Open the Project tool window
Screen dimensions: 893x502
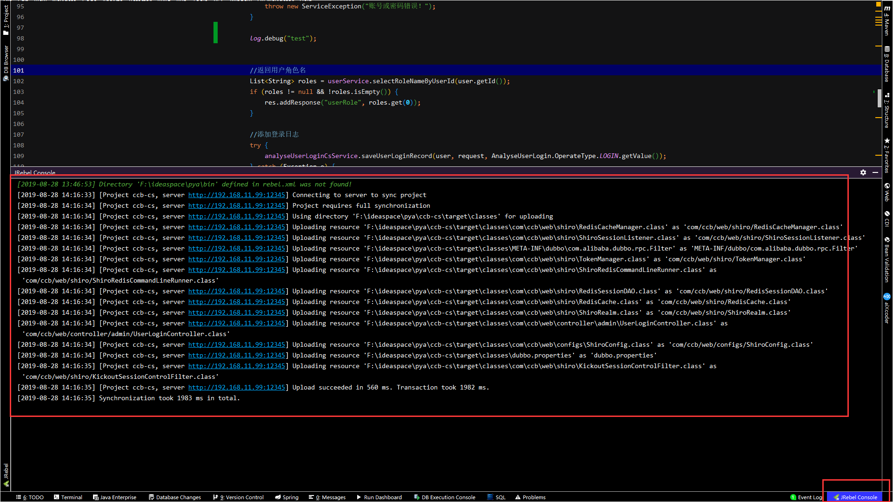[x=6, y=20]
